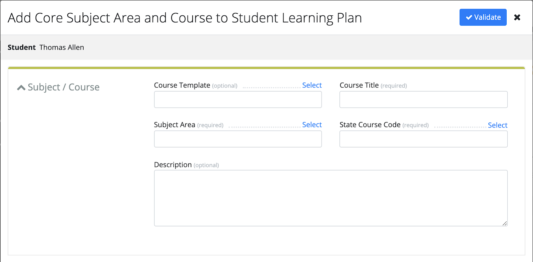533x262 pixels.
Task: Collapse the Subject / Course chevron arrow
Action: click(21, 88)
